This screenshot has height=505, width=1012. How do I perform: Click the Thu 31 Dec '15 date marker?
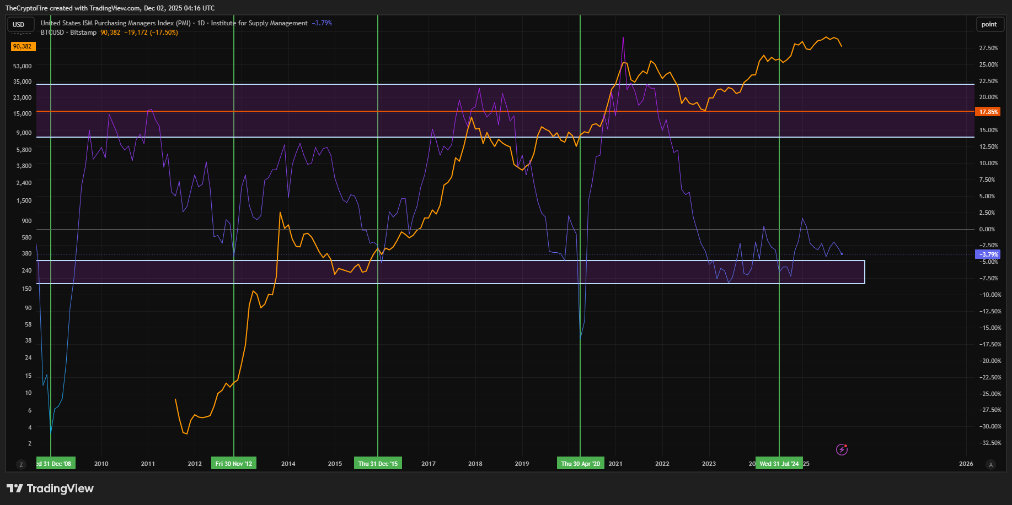click(x=378, y=463)
